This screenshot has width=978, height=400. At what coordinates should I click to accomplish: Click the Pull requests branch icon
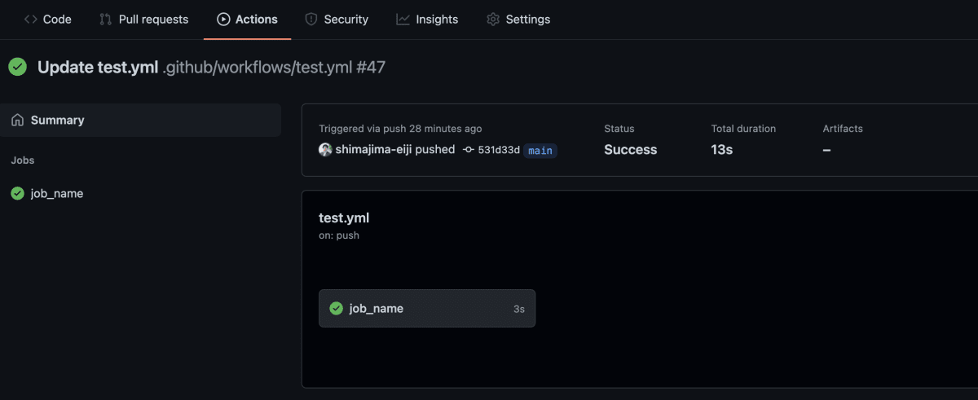[x=106, y=19]
